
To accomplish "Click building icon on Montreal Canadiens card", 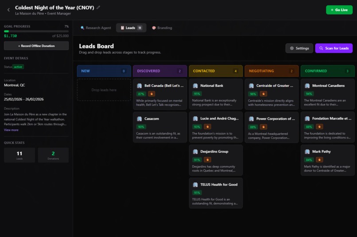I will tap(307, 86).
